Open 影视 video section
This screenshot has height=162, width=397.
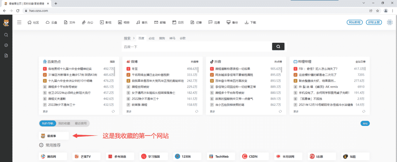coord(106,22)
